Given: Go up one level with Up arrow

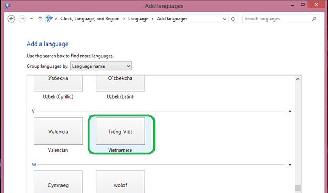Looking at the screenshot, I should point(40,19).
